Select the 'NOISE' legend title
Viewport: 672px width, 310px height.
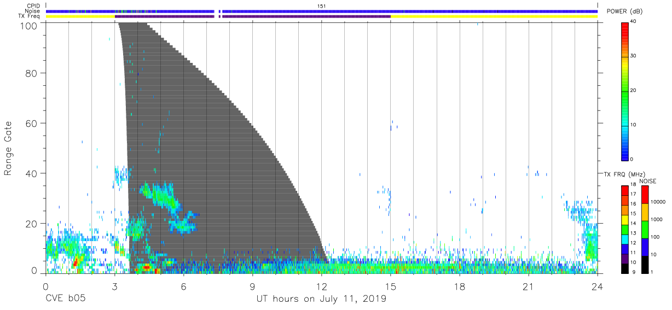[648, 181]
